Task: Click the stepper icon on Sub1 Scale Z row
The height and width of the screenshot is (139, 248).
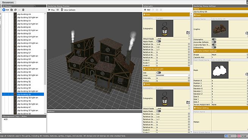Action: tap(189, 65)
